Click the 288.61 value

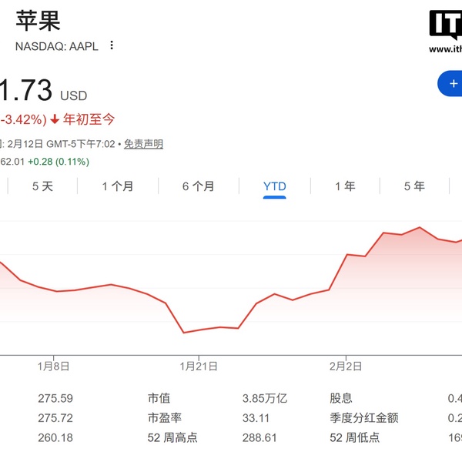coord(259,438)
